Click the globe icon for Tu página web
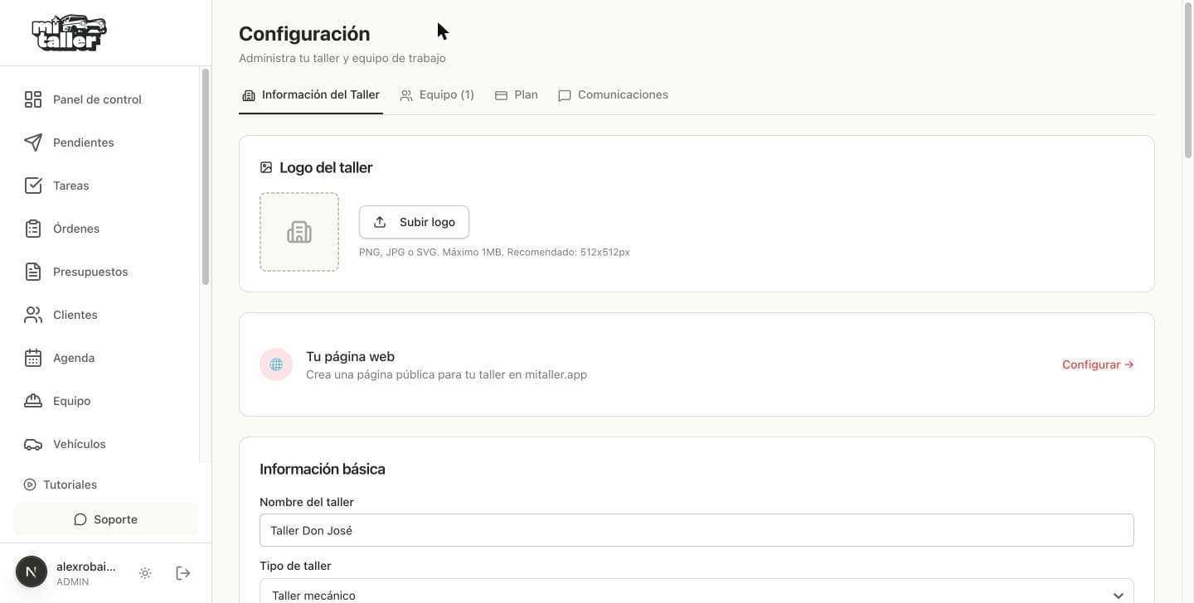The height and width of the screenshot is (603, 1194). pyautogui.click(x=276, y=364)
